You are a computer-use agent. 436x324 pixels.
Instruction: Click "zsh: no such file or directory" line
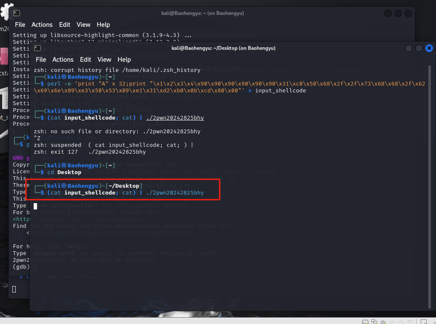tap(117, 131)
